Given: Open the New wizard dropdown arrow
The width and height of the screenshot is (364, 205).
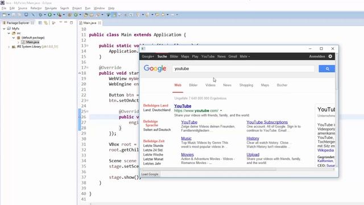Looking at the screenshot, I should pos(9,15).
